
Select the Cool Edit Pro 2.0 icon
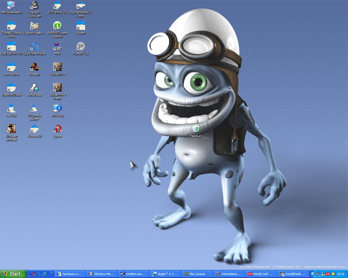pyautogui.click(x=11, y=49)
